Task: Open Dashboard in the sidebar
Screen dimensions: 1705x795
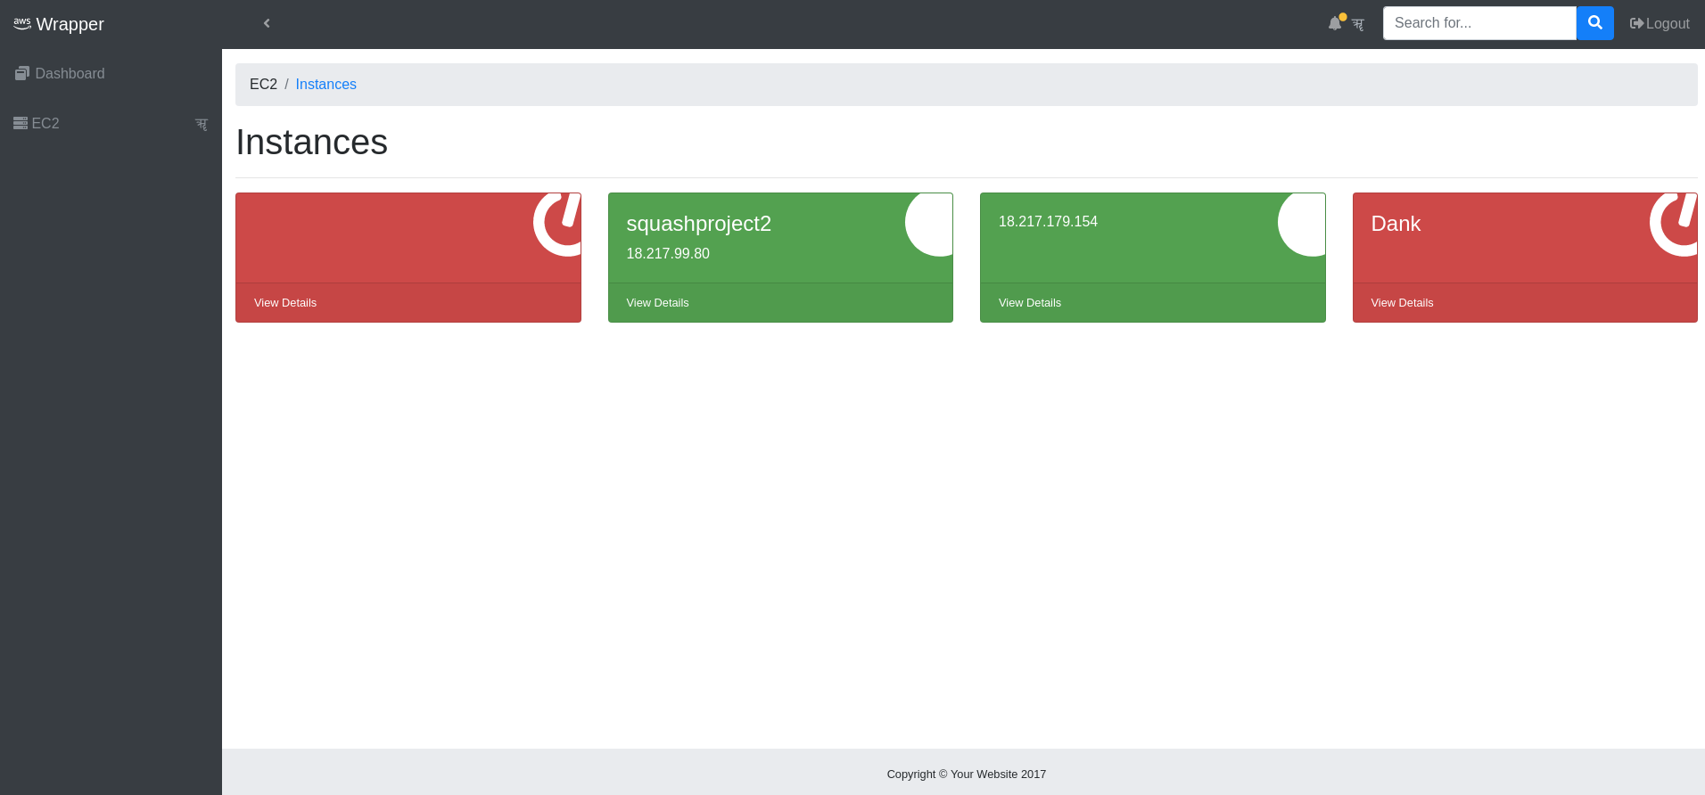Action: pos(60,73)
